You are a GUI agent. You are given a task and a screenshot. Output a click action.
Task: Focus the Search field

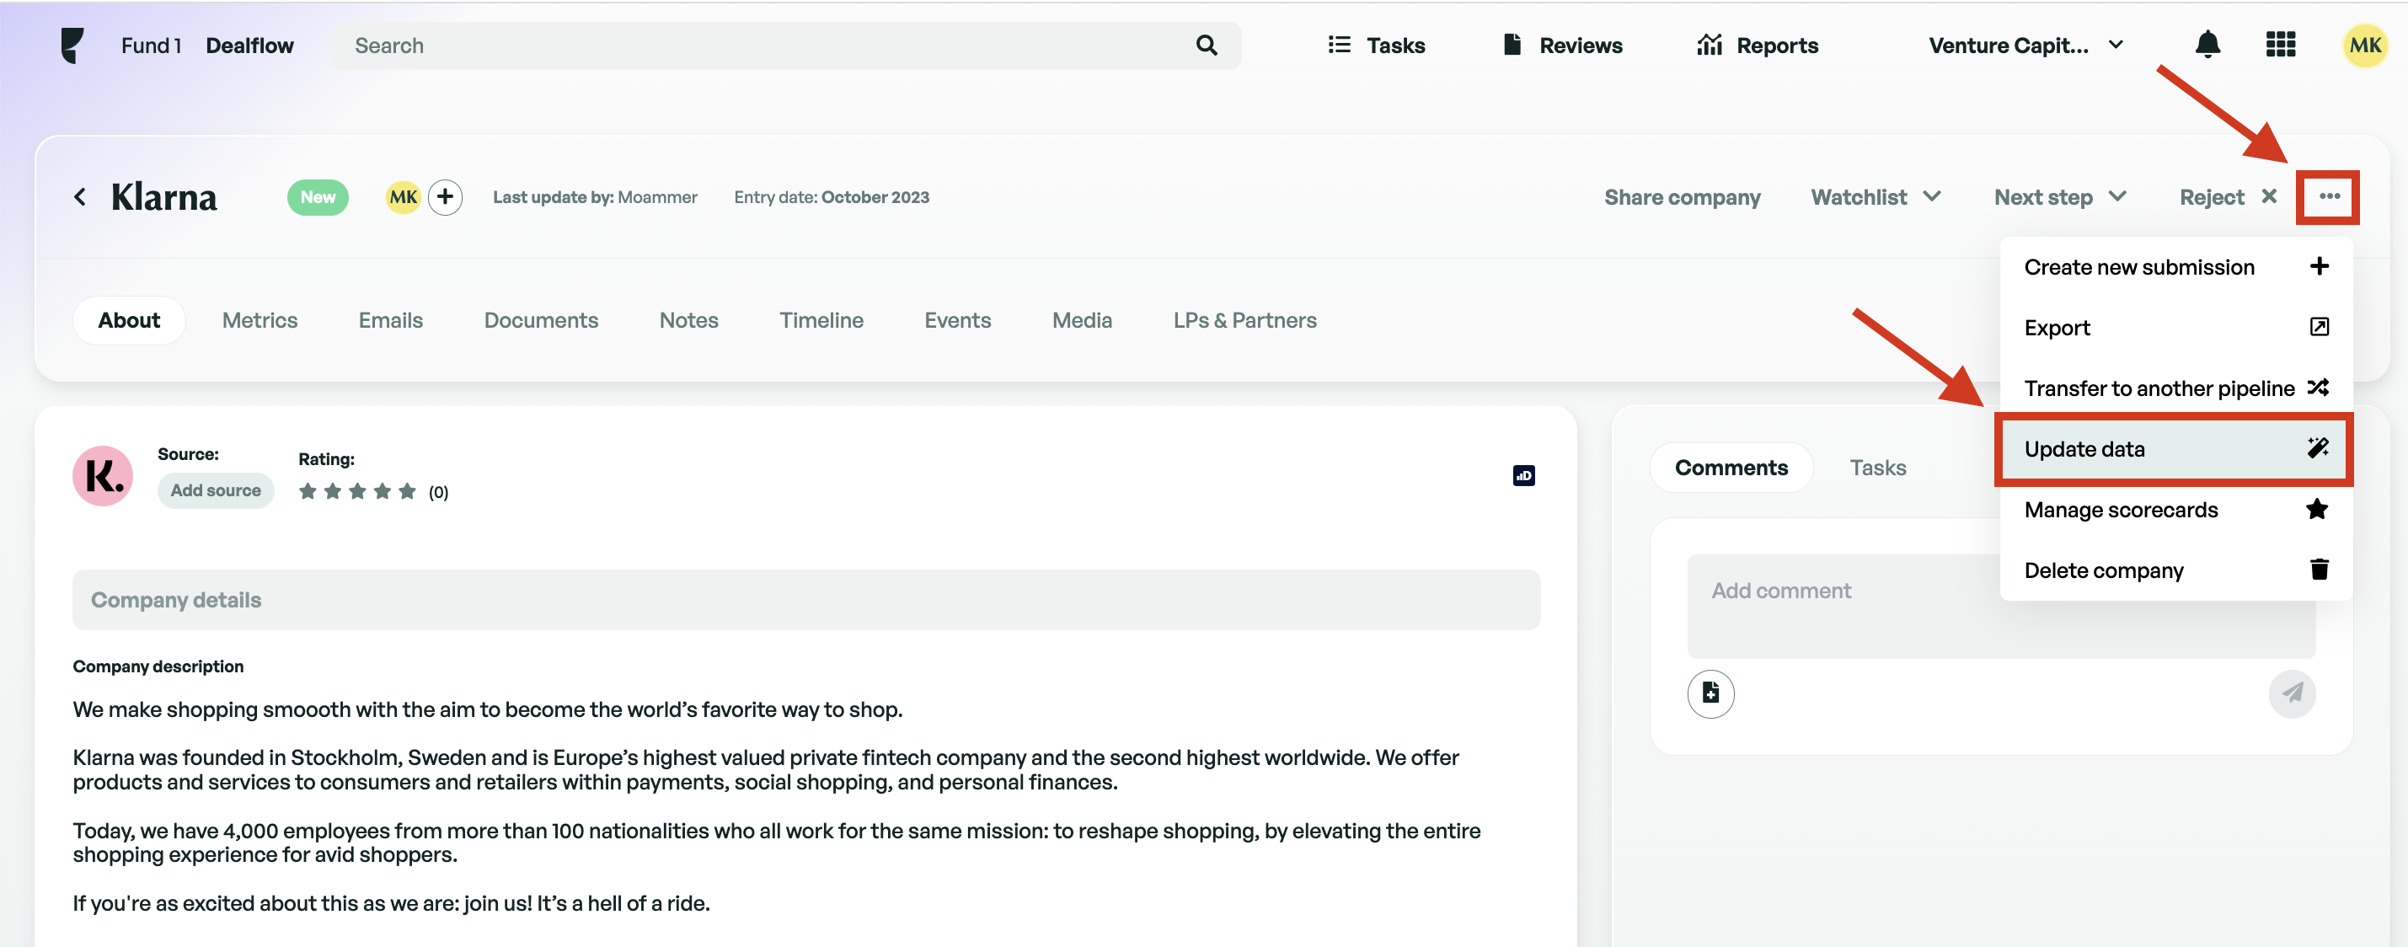[x=786, y=45]
